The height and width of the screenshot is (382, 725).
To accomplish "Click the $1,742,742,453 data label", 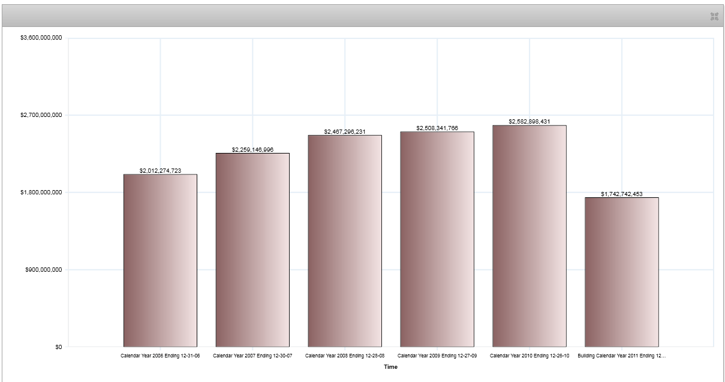I will coord(622,194).
